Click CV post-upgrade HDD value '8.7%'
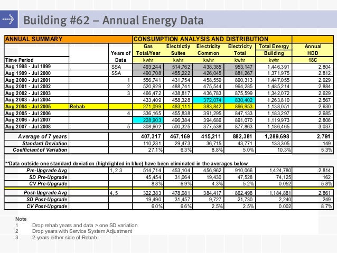 [x=326, y=207]
